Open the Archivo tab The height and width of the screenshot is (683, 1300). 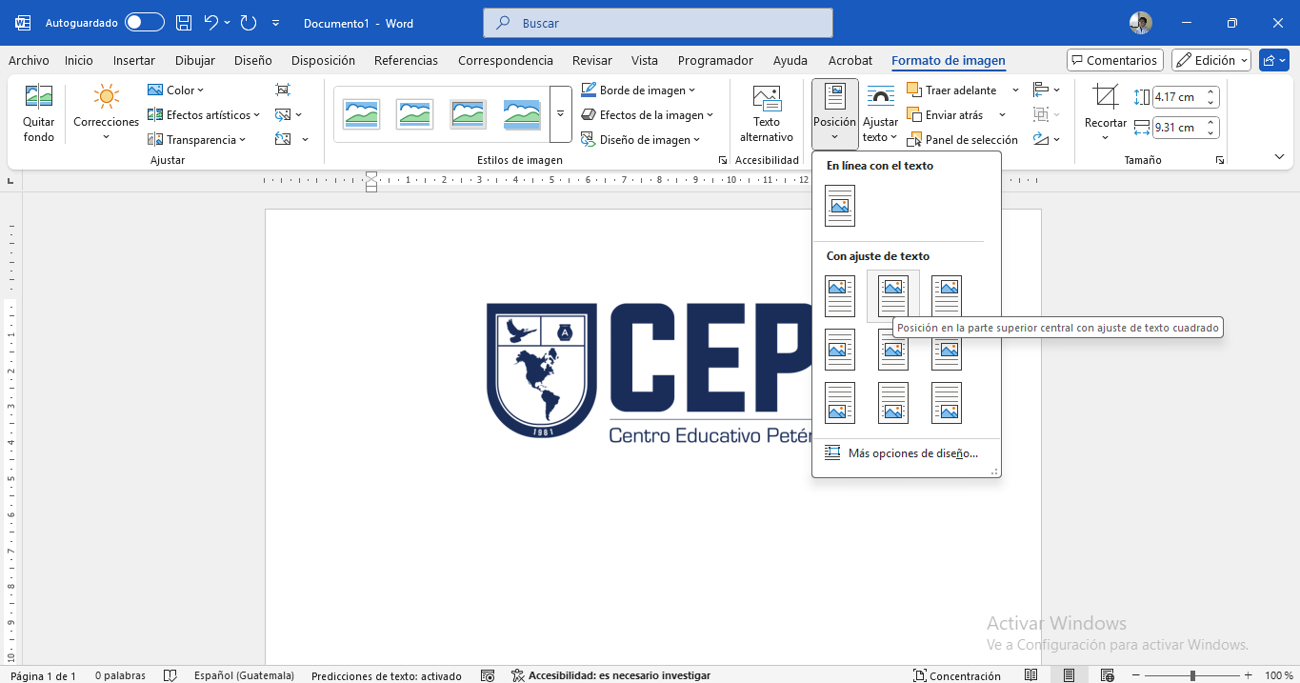(x=29, y=60)
